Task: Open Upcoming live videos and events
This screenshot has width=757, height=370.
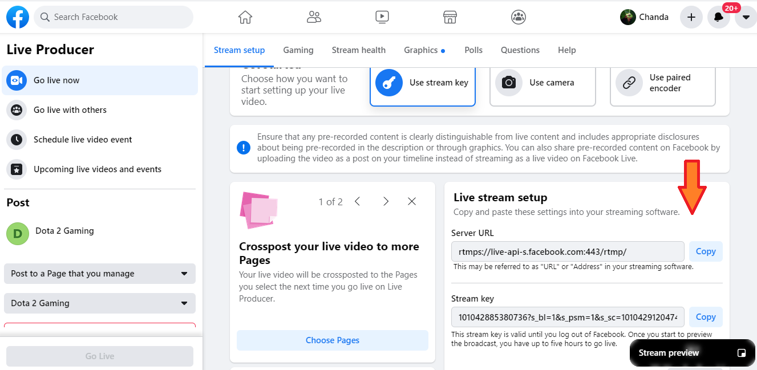Action: coord(100,169)
